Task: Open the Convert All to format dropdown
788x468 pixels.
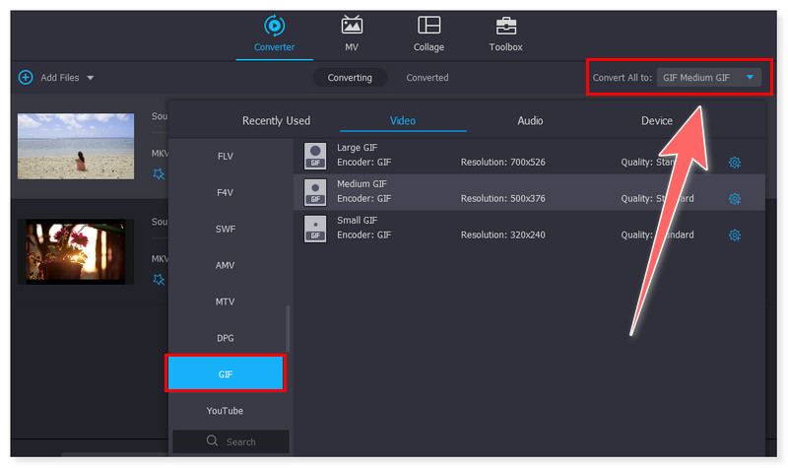Action: tap(708, 78)
